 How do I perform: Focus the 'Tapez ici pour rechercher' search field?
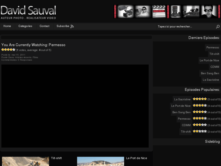pyautogui.click(x=186, y=26)
